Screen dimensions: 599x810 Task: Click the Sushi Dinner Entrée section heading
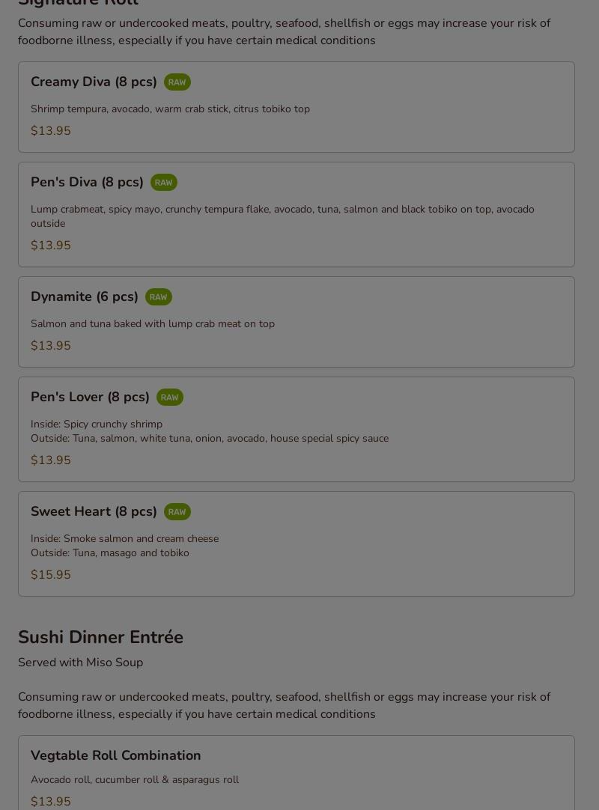click(100, 637)
